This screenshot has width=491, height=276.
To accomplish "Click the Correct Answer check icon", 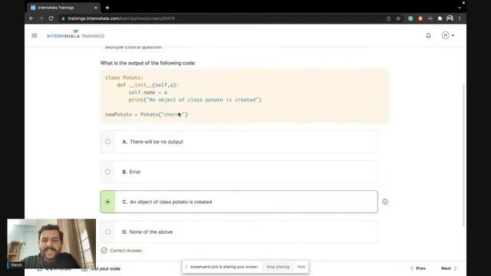I will coord(104,251).
